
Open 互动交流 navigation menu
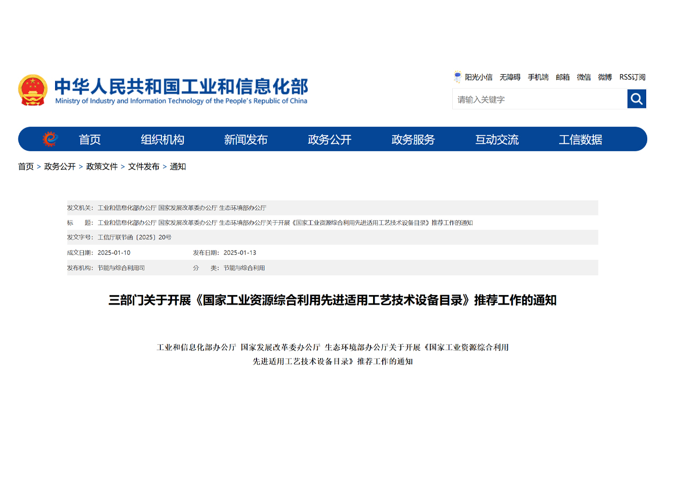[x=497, y=139]
